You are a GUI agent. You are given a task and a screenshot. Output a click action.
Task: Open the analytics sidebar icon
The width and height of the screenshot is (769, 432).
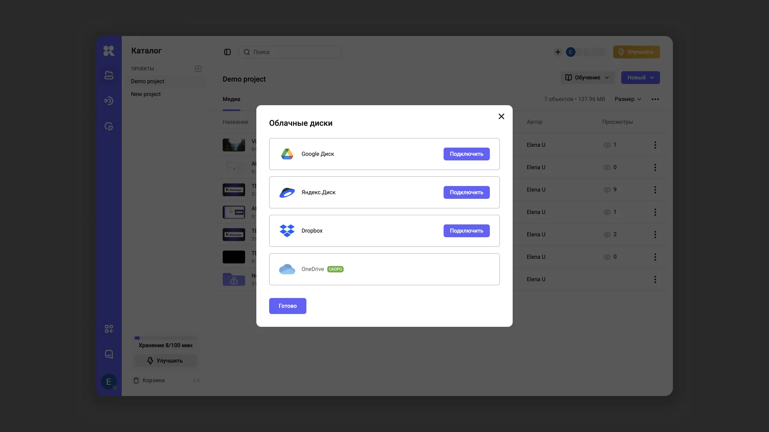pyautogui.click(x=109, y=126)
